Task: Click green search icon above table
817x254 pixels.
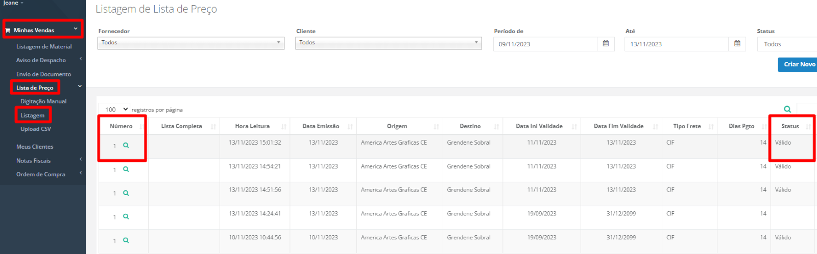Action: click(787, 109)
